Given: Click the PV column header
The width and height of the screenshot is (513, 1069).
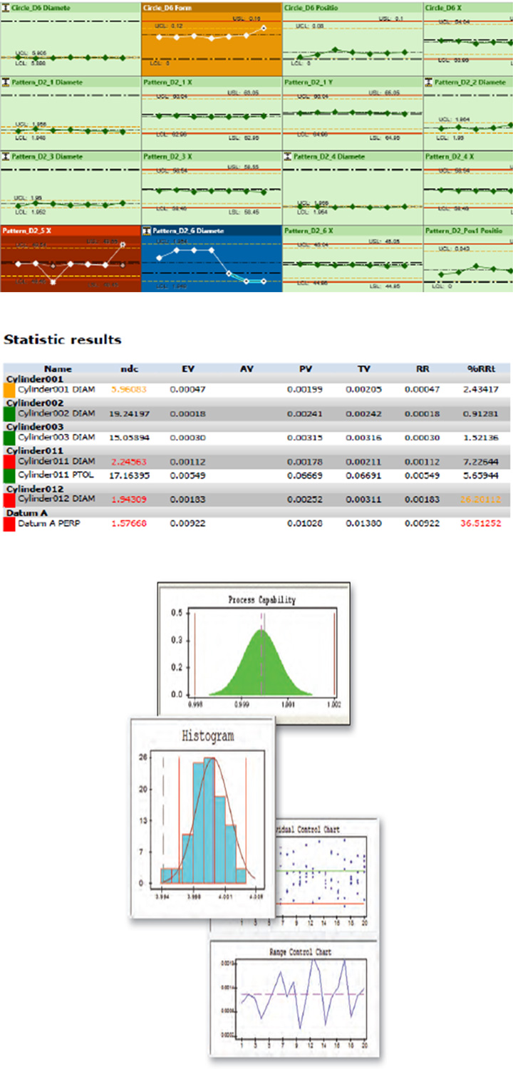Looking at the screenshot, I should 305,369.
